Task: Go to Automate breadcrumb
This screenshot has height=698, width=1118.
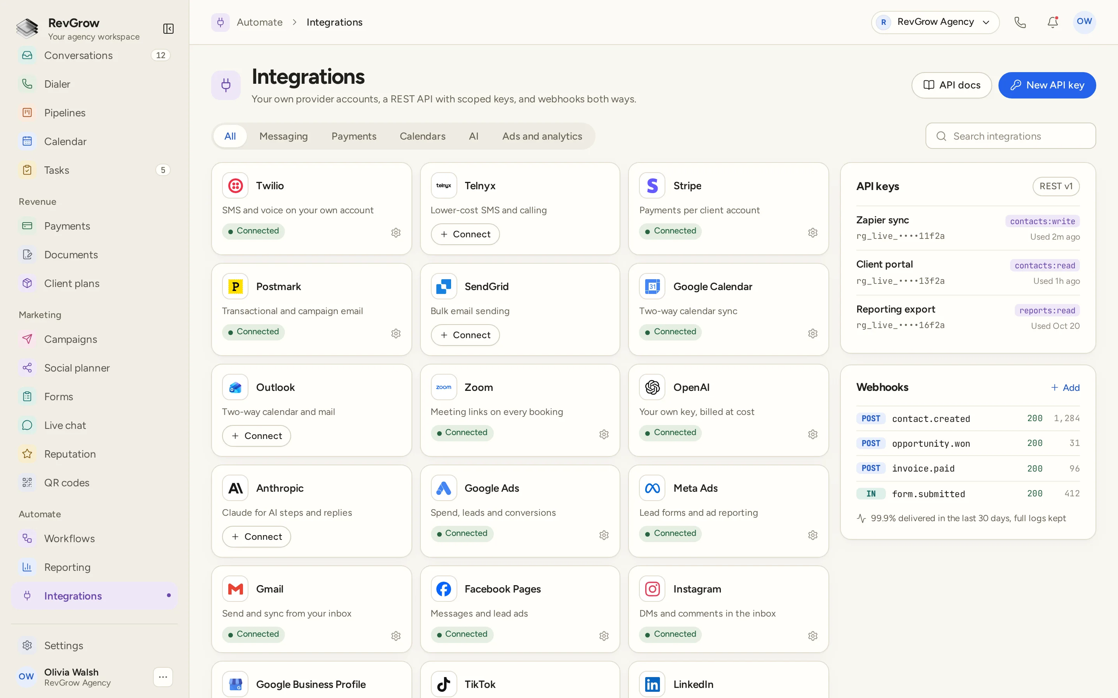Action: pyautogui.click(x=259, y=22)
